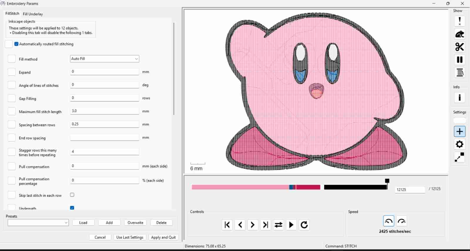Click the Kirby embroidery preview image

tap(316, 91)
